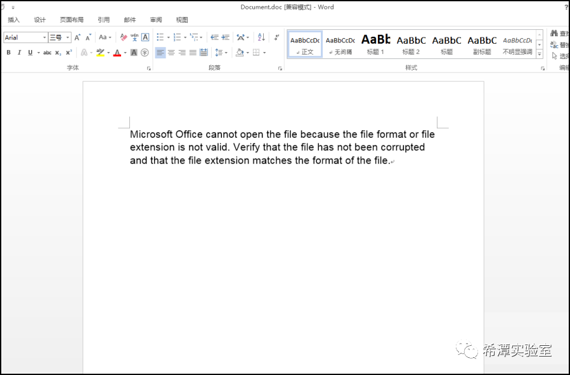Insert enclosed character circle icon
570x375 pixels.
coord(145,53)
